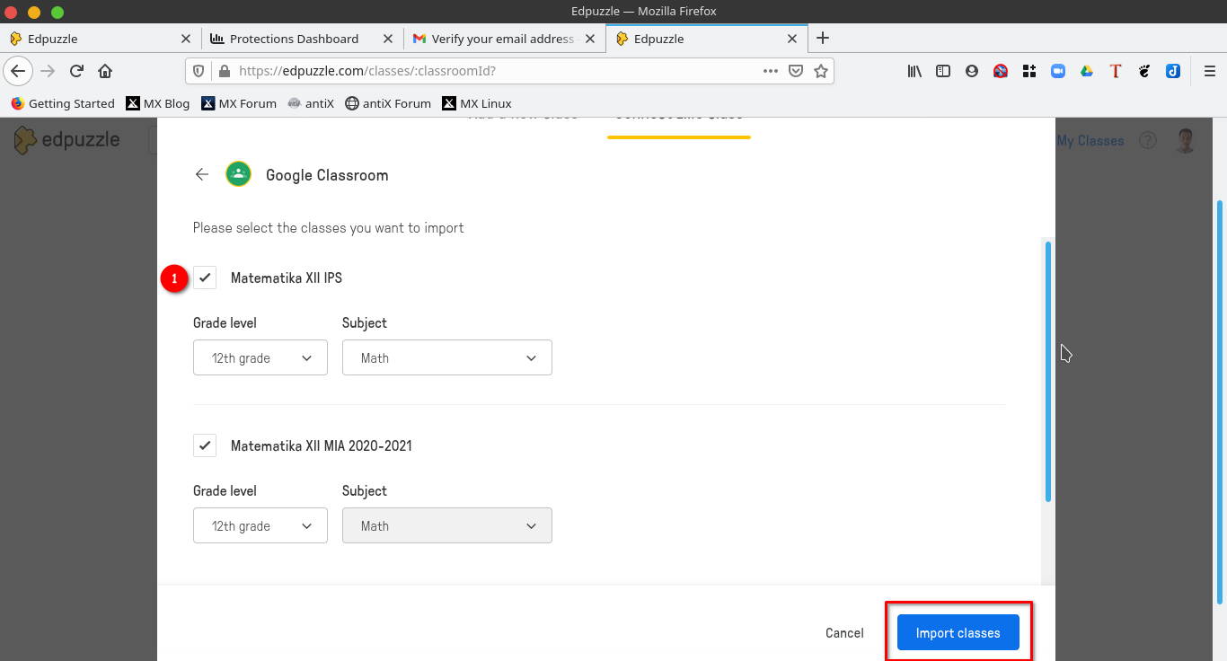Open the Firefox hamburger menu
This screenshot has width=1227, height=661.
tap(1210, 71)
